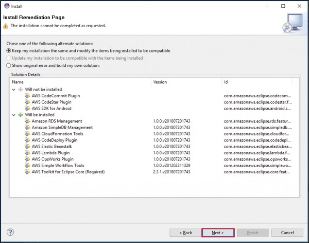Open help via the question mark icon
Viewport: 309px width, 243px height.
tap(10, 232)
